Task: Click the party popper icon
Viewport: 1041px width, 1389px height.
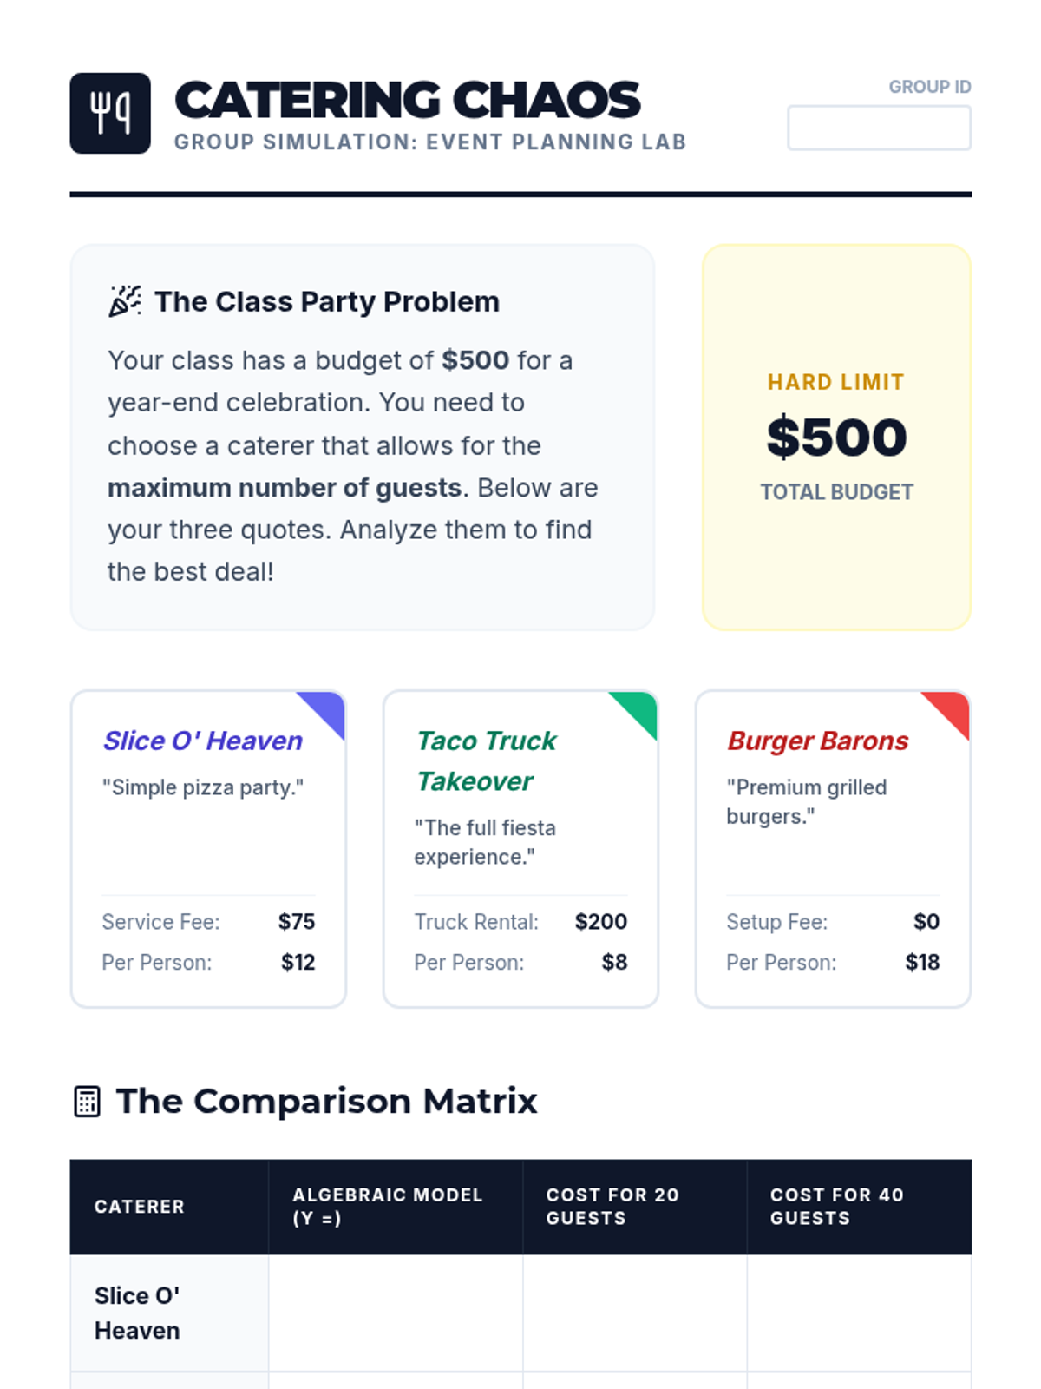Action: pyautogui.click(x=125, y=301)
